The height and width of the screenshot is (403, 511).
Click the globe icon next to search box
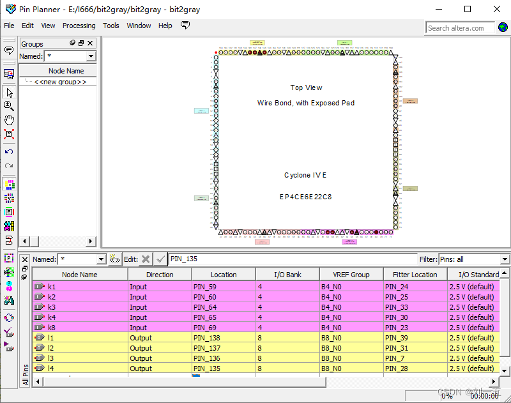[503, 27]
